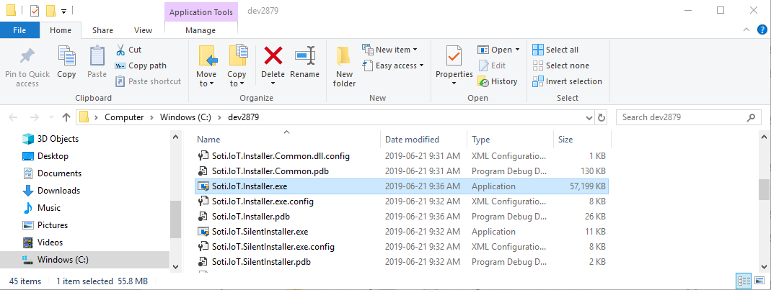Open the File menu tab
Image resolution: width=771 pixels, height=290 pixels.
tap(19, 30)
